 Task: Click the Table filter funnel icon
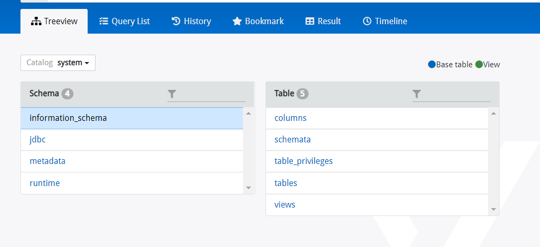pos(417,94)
